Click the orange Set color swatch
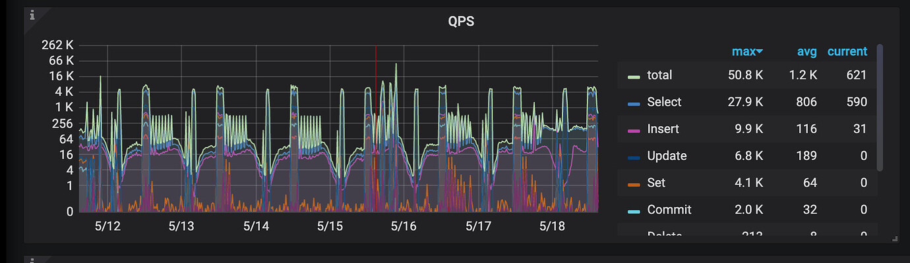Viewport: 910px width, 263px height. (634, 183)
